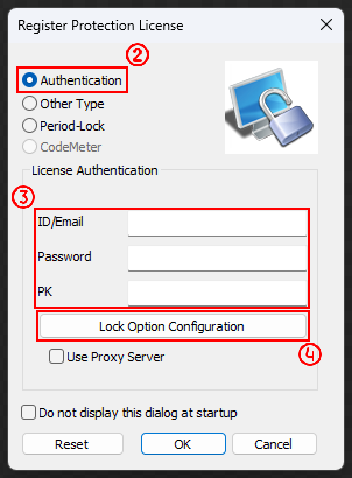This screenshot has width=352, height=478.
Task: Open Lock Option Configuration
Action: [x=173, y=326]
